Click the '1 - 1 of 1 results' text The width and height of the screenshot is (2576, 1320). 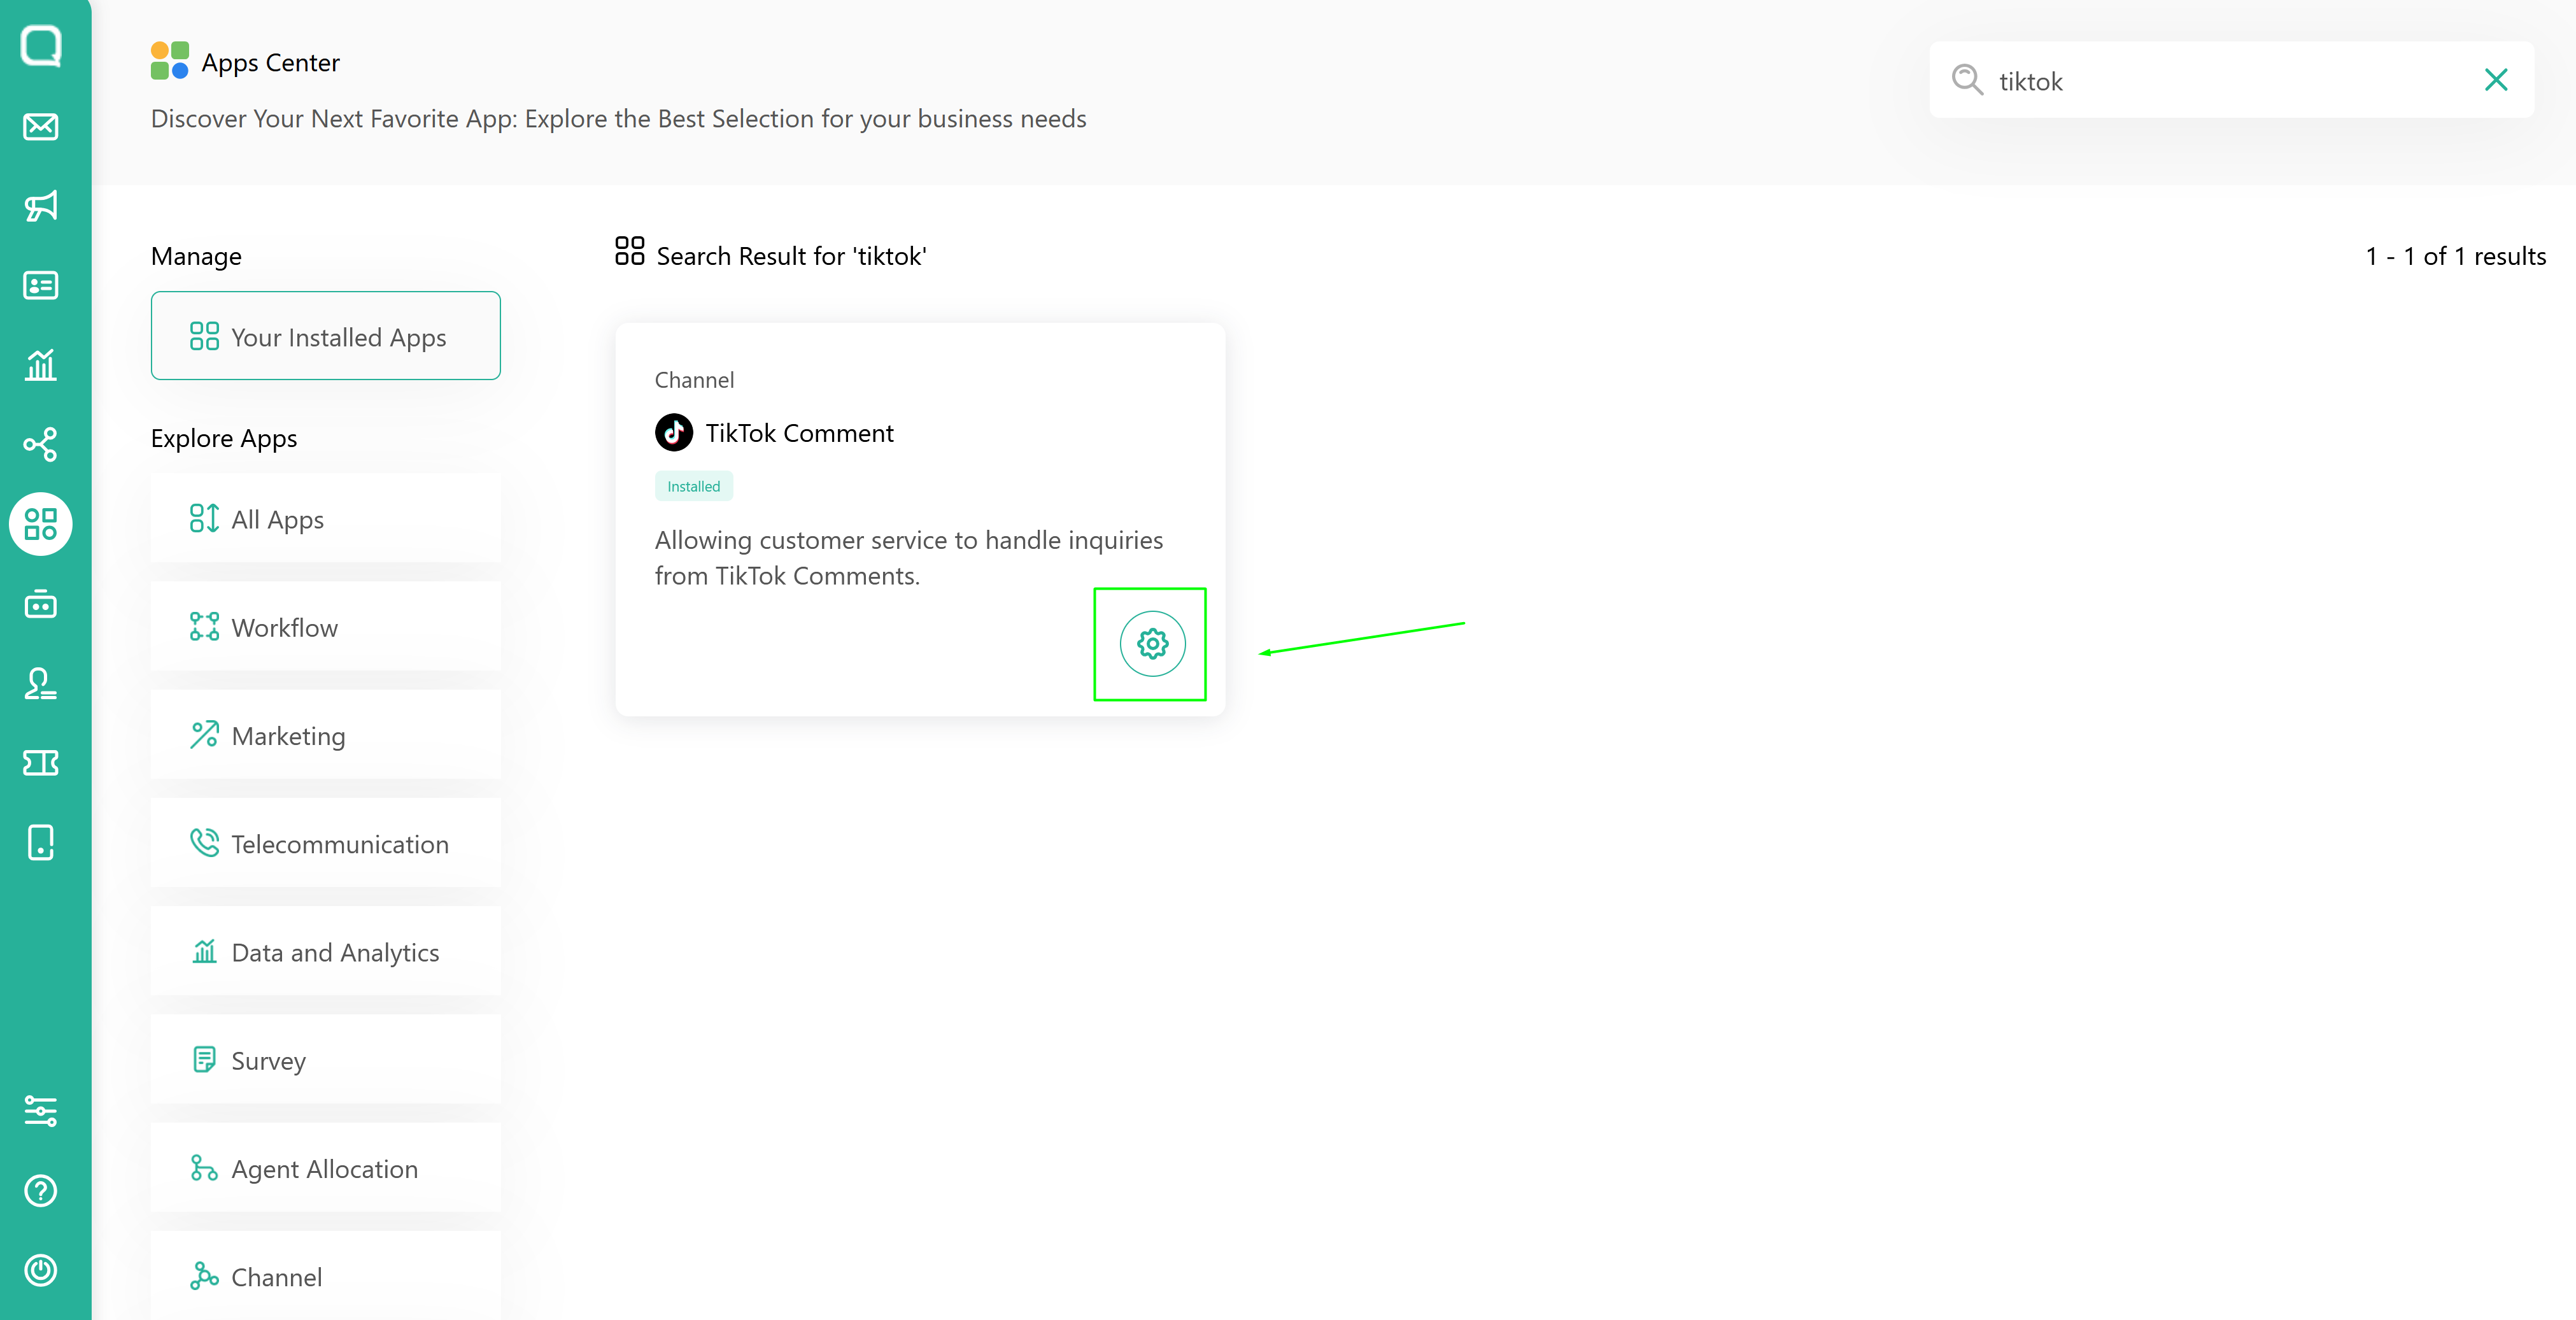click(2455, 256)
